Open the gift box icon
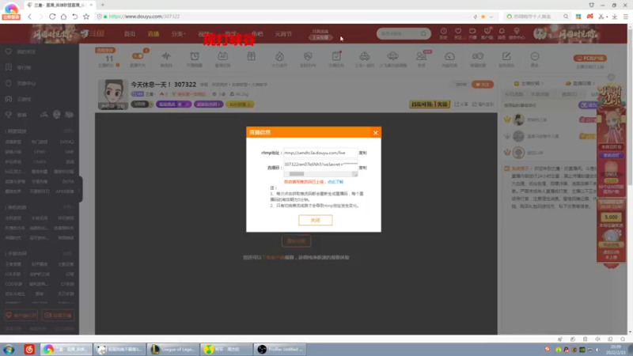This screenshot has height=356, width=633. coord(251,56)
